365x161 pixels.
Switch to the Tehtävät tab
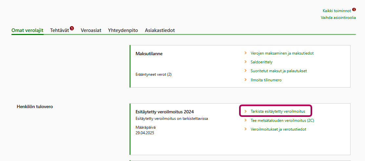[x=59, y=30]
